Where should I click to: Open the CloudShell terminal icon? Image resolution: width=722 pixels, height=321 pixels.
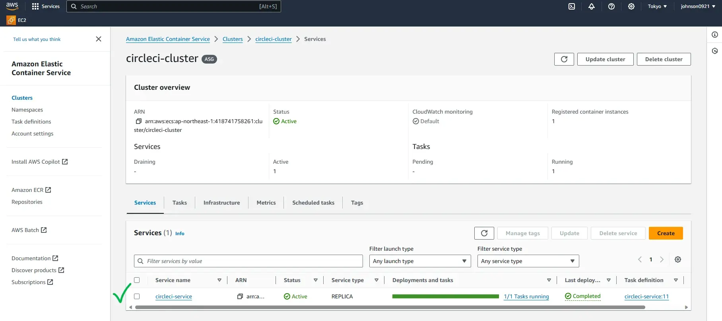[x=572, y=6]
